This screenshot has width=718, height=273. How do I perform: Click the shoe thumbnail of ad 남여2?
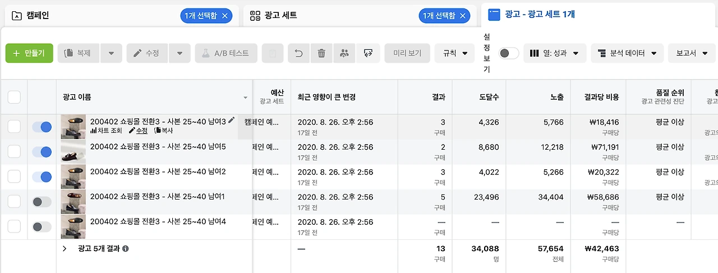(73, 177)
